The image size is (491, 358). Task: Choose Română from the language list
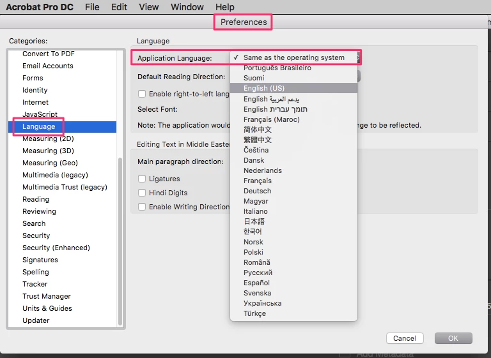[x=293, y=262]
